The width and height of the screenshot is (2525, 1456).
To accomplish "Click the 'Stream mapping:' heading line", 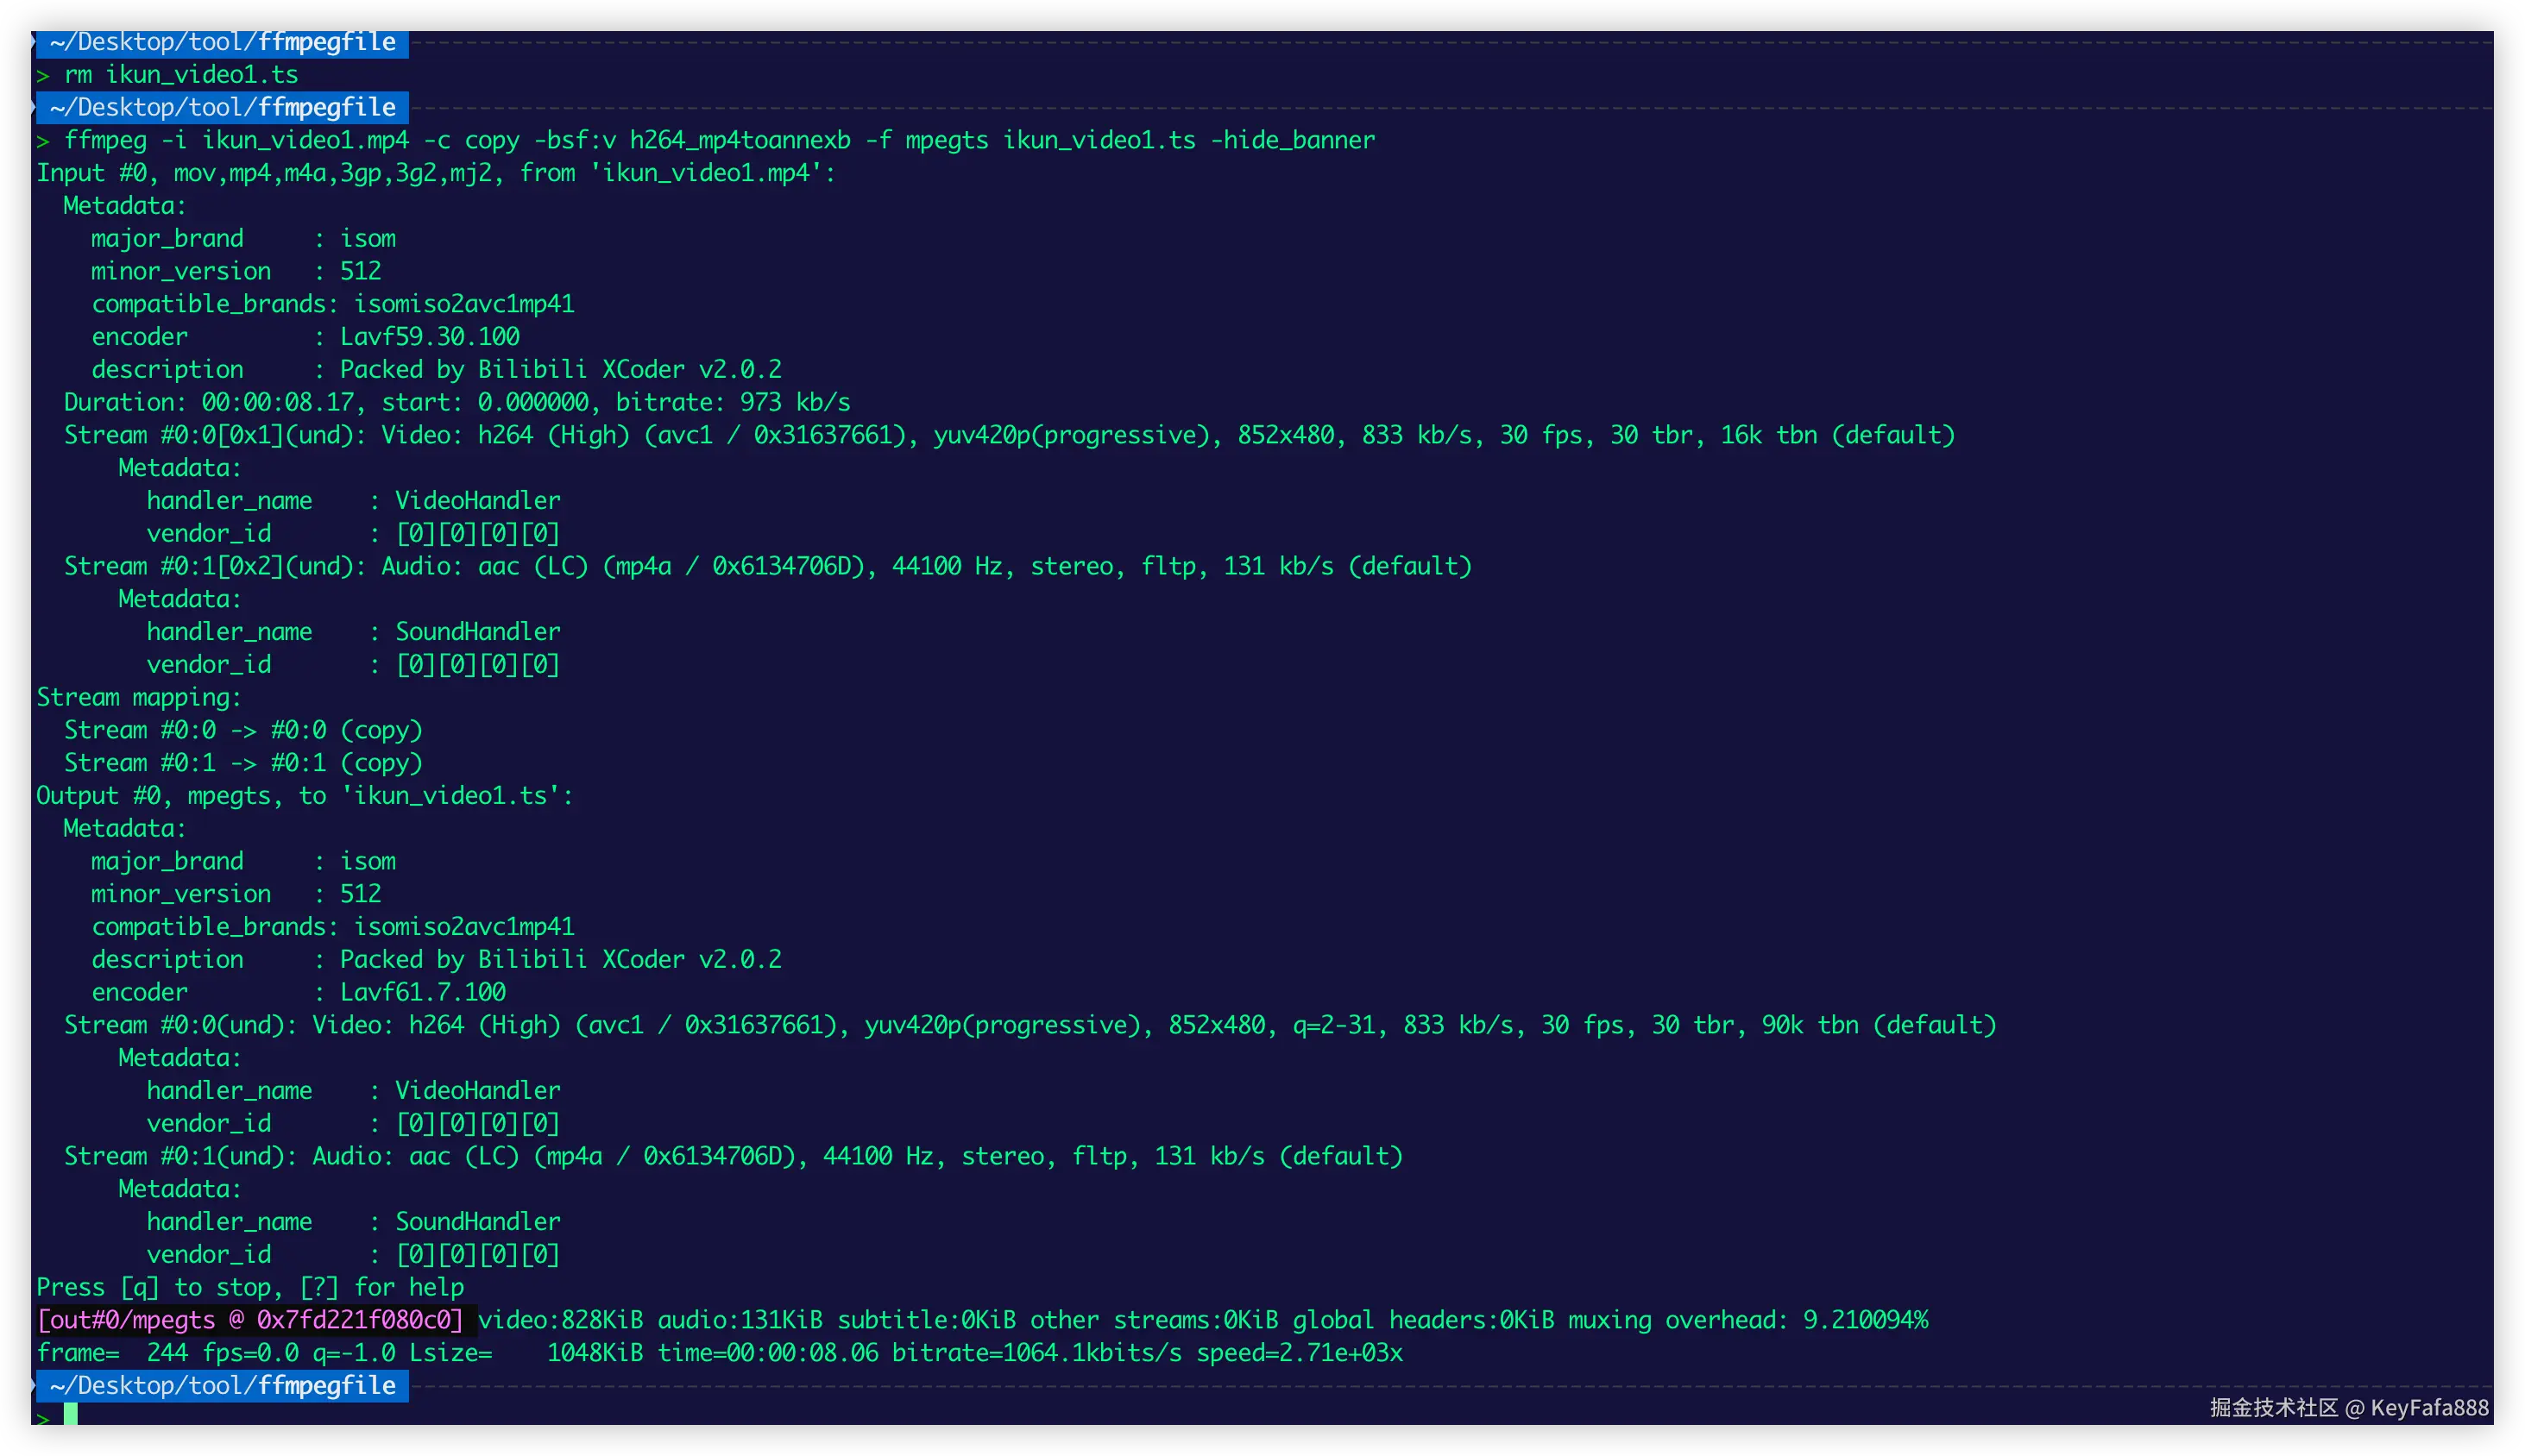I will tap(138, 697).
